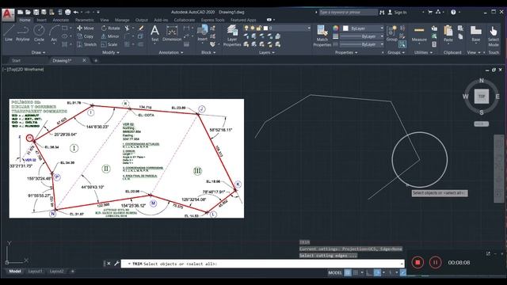Viewport: 507px width, 285px height.
Task: Toggle group selection icon in Groups panel
Action: (402, 44)
